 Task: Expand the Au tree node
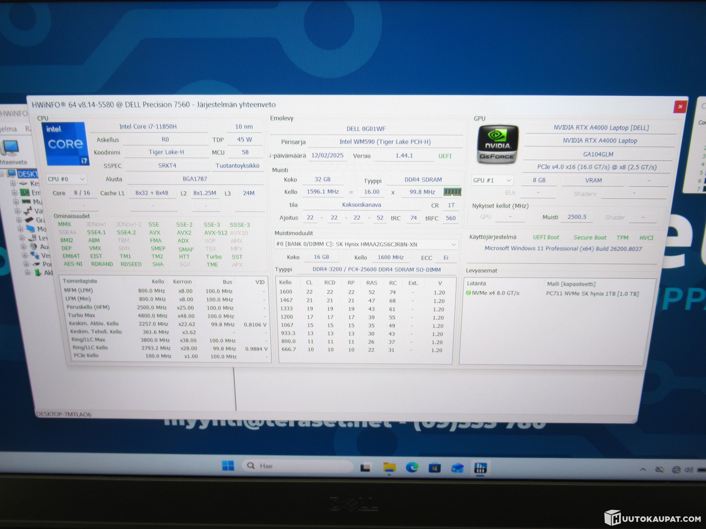(23, 247)
